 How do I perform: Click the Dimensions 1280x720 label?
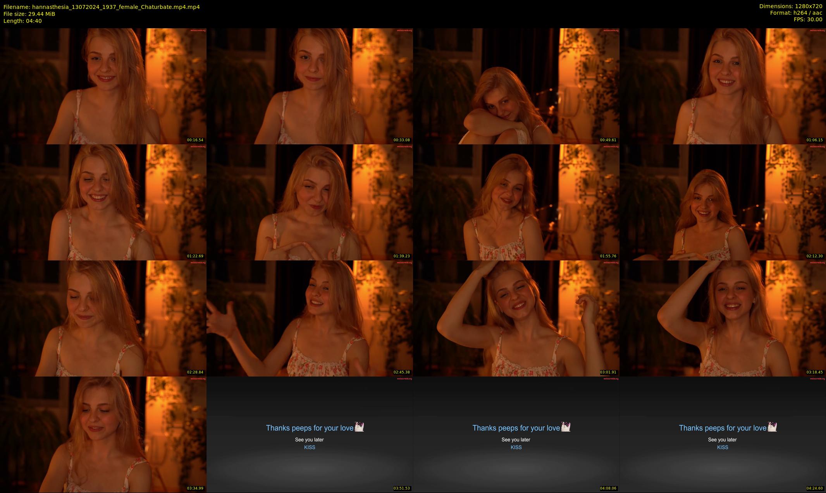[x=790, y=6]
